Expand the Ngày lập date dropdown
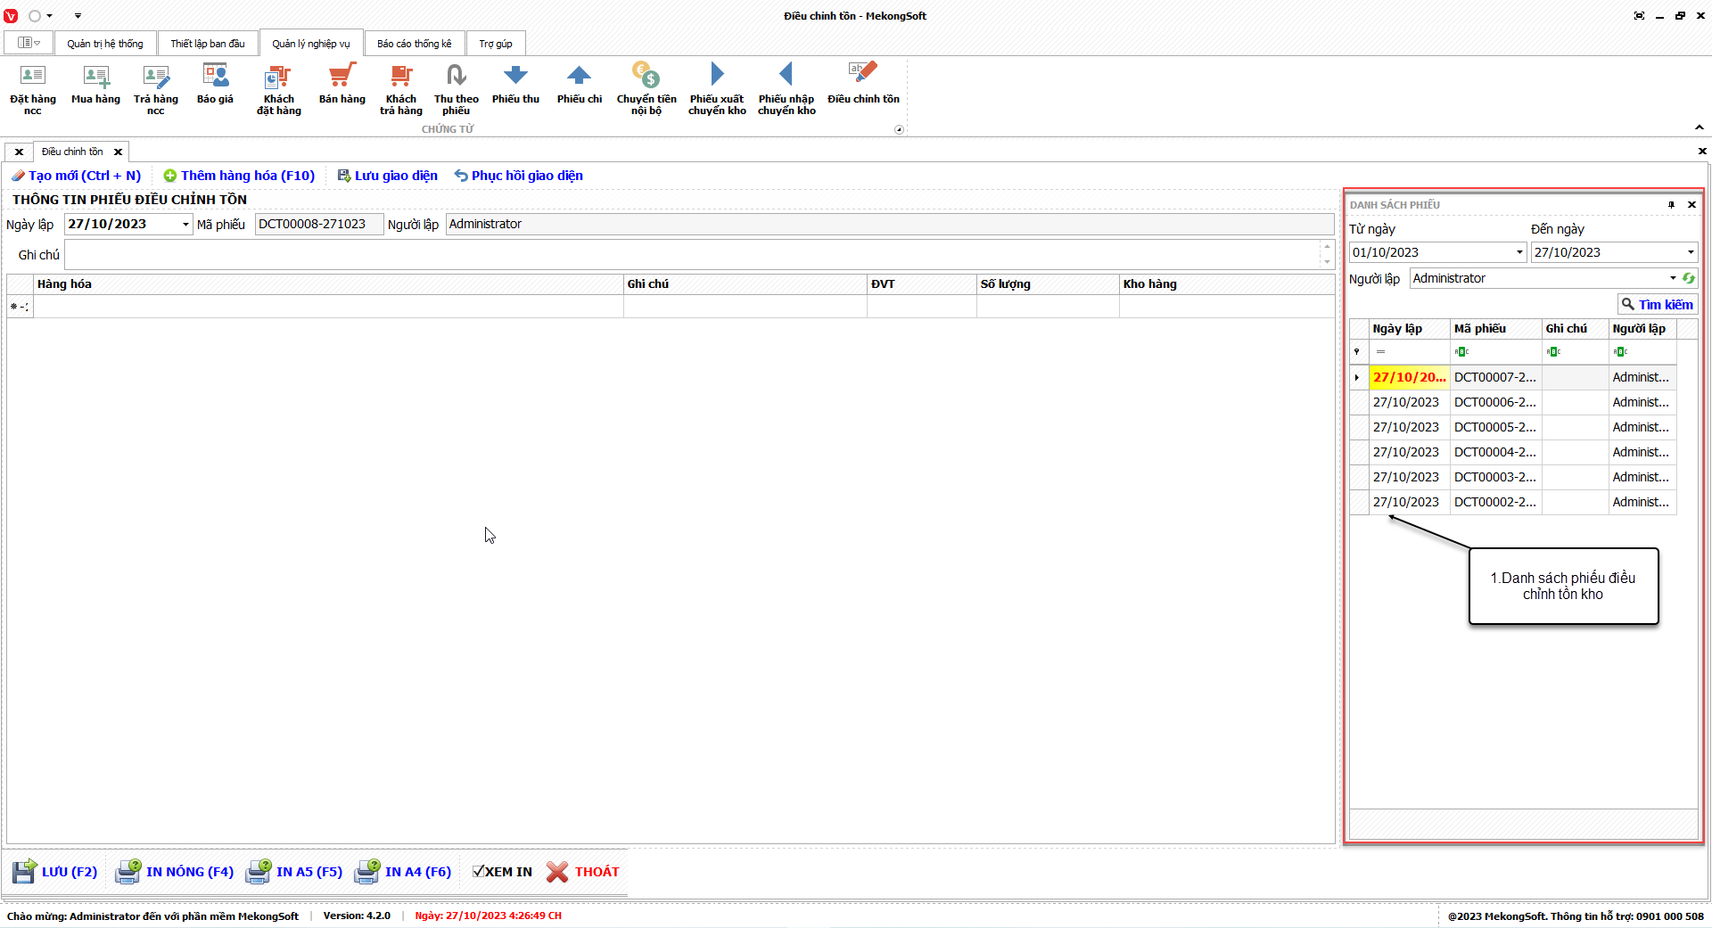 (x=185, y=225)
